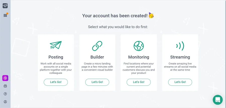Click the purple dollar billing icon

[x=5, y=78]
